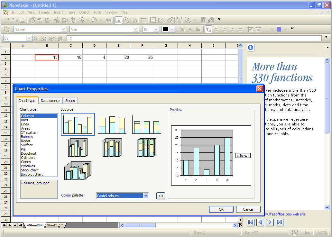Viewport: 332px width, 237px height.
Task: Click the previous page arrow in sidebar
Action: coord(260,222)
